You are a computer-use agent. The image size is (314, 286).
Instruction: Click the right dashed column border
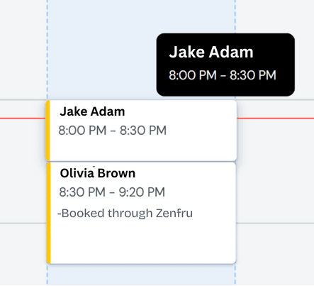[x=235, y=16]
